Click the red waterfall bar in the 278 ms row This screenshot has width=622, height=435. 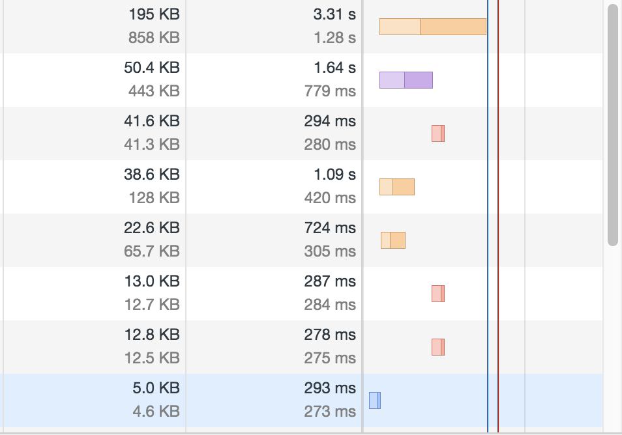point(437,347)
